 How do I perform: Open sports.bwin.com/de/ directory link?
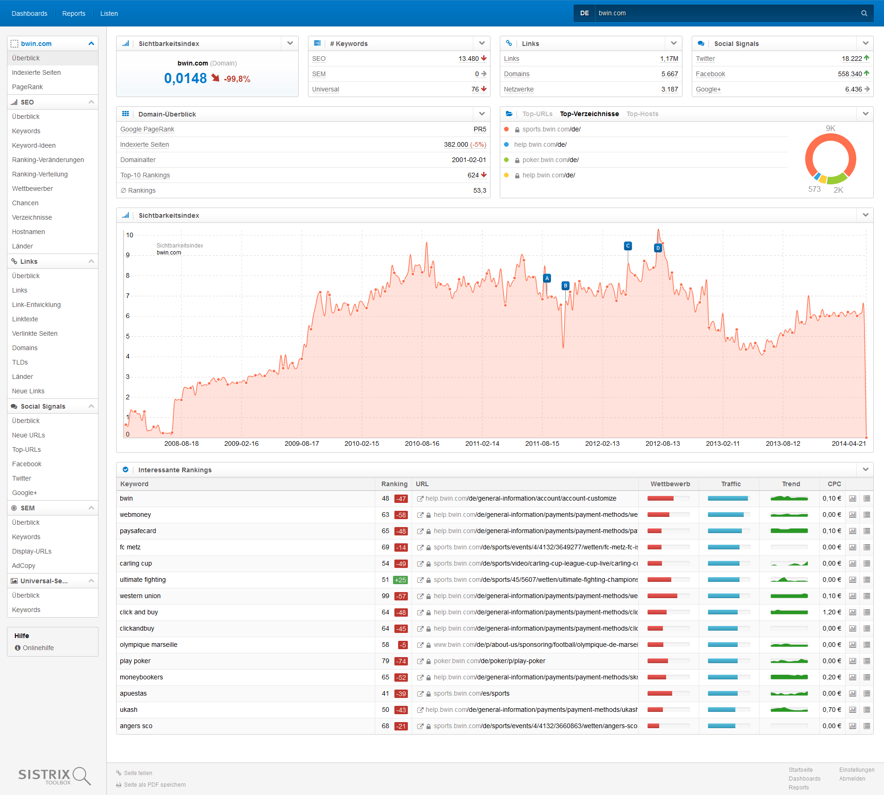click(551, 129)
